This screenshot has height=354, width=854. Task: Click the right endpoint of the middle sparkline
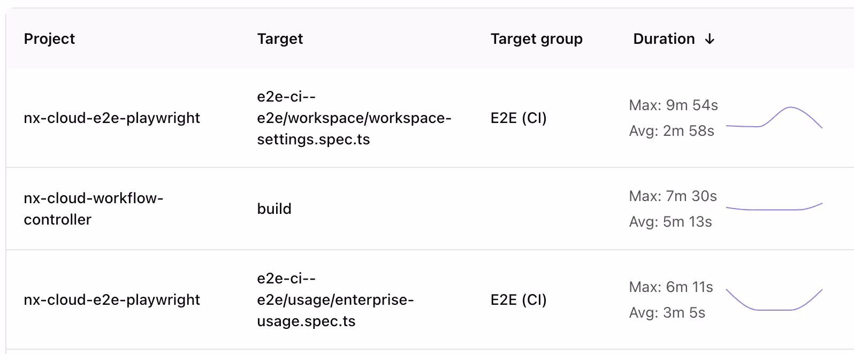pos(822,204)
